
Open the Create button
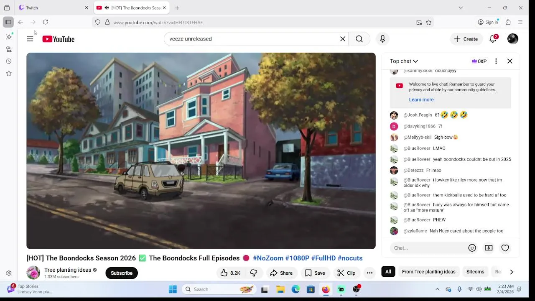466,39
